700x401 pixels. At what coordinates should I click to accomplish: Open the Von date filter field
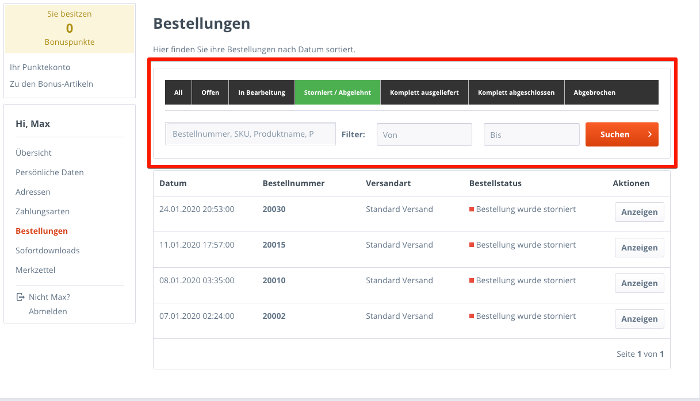(x=424, y=134)
